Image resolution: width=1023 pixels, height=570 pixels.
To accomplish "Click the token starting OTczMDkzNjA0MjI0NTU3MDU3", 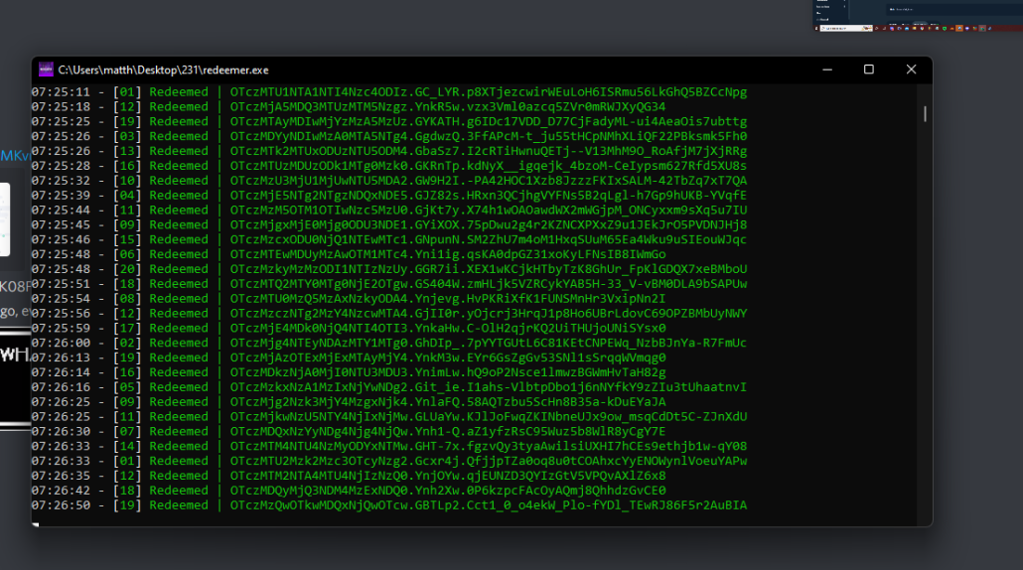I will [448, 372].
